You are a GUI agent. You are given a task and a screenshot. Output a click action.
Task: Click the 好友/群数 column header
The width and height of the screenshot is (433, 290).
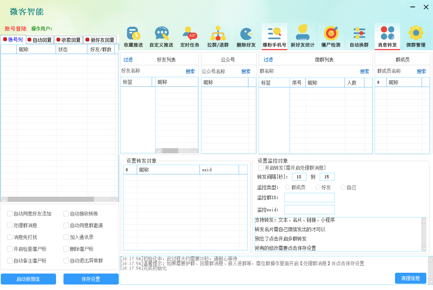click(101, 49)
